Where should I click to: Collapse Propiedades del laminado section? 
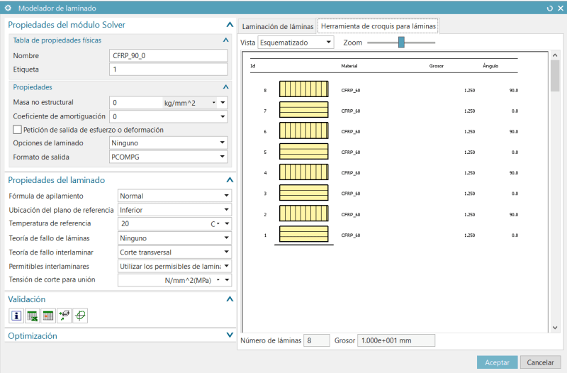coord(230,180)
